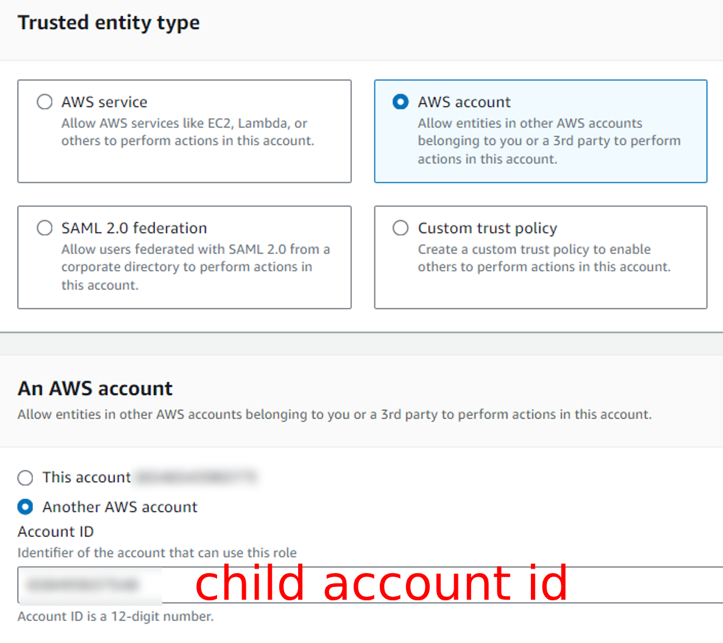Click the An AWS account section heading

95,388
